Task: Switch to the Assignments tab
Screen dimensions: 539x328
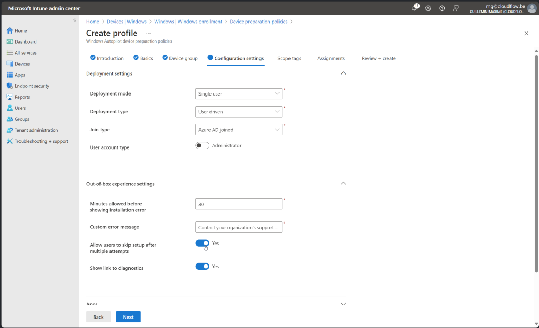Action: (331, 58)
